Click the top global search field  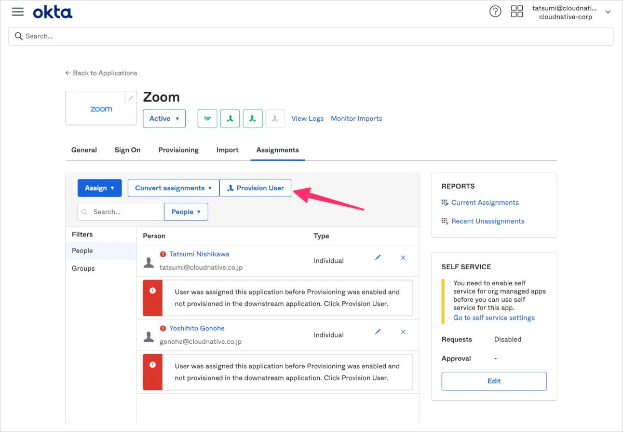pos(311,36)
